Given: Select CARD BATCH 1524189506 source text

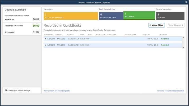Looking at the screenshot, I should tap(79, 45).
